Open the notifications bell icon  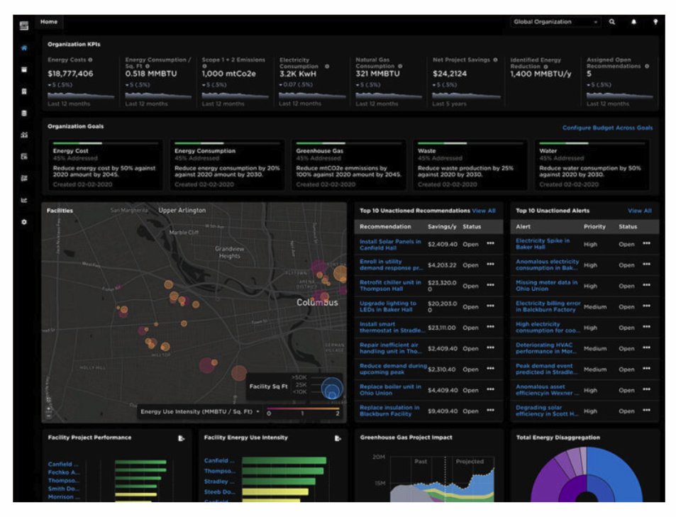click(634, 21)
